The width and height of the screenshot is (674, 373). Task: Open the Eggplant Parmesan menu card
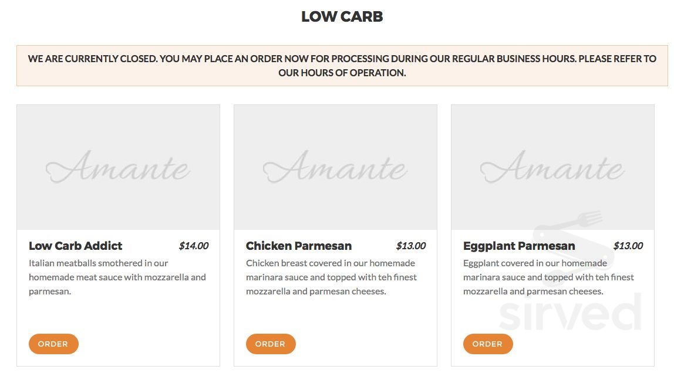pos(552,235)
